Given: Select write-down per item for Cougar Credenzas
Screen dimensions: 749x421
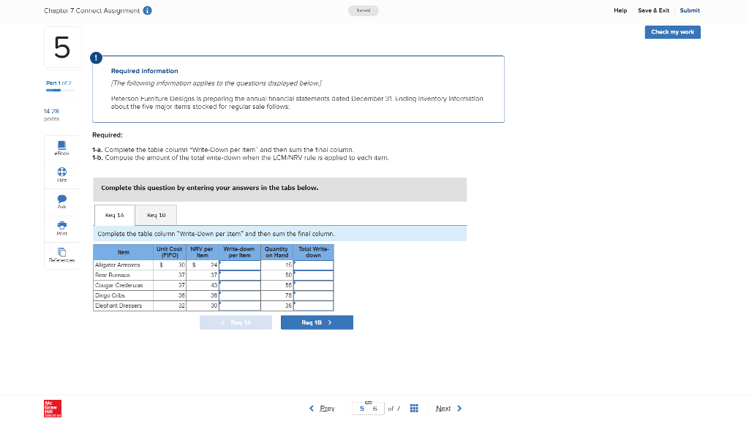Looking at the screenshot, I should 240,285.
